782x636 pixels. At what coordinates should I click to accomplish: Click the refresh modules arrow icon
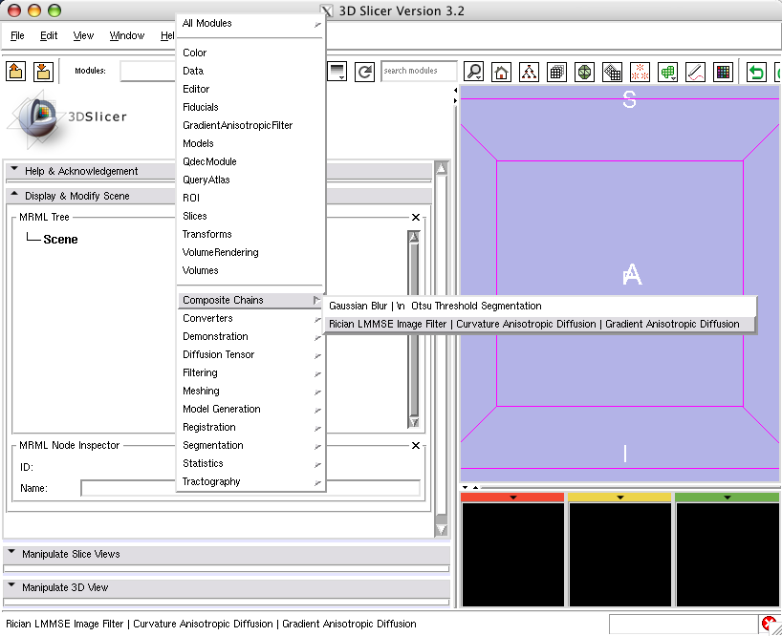pos(364,72)
